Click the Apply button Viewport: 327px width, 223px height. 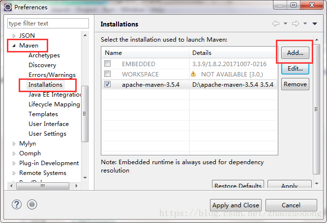point(290,184)
